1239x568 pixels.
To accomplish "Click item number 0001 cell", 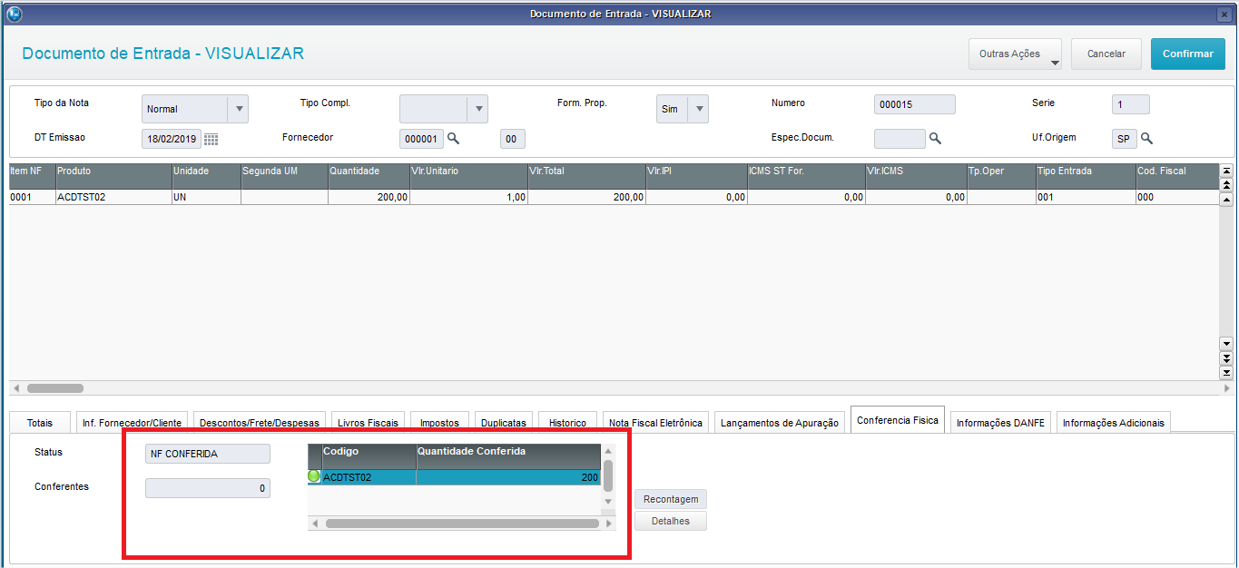I will point(32,197).
